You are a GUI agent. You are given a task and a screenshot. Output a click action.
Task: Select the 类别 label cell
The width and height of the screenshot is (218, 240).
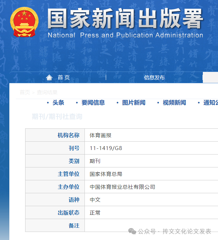click(55, 161)
